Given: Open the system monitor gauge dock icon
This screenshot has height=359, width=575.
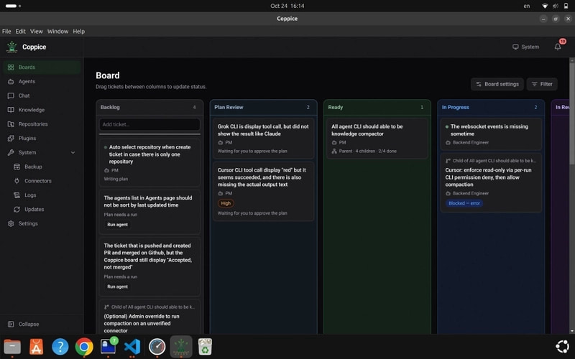Looking at the screenshot, I should pyautogui.click(x=157, y=347).
